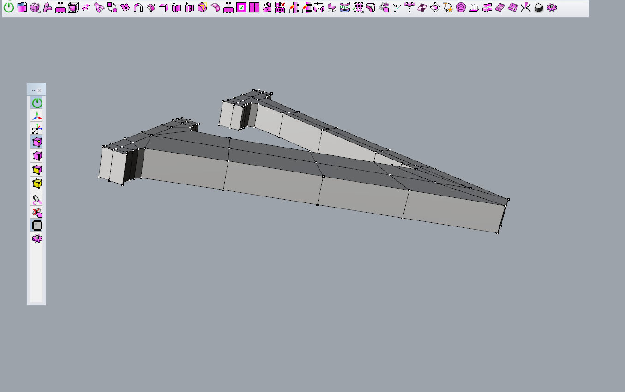The image size is (625, 392).
Task: Select the flat pink extruded plate icon
Action: [164, 7]
